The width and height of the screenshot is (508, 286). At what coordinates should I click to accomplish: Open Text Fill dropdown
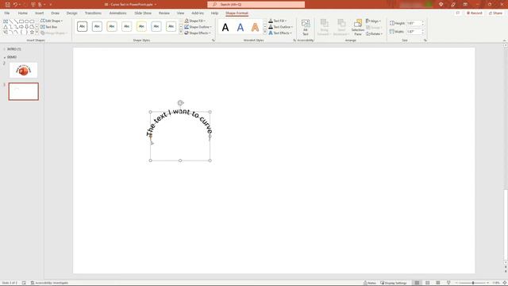(278, 21)
